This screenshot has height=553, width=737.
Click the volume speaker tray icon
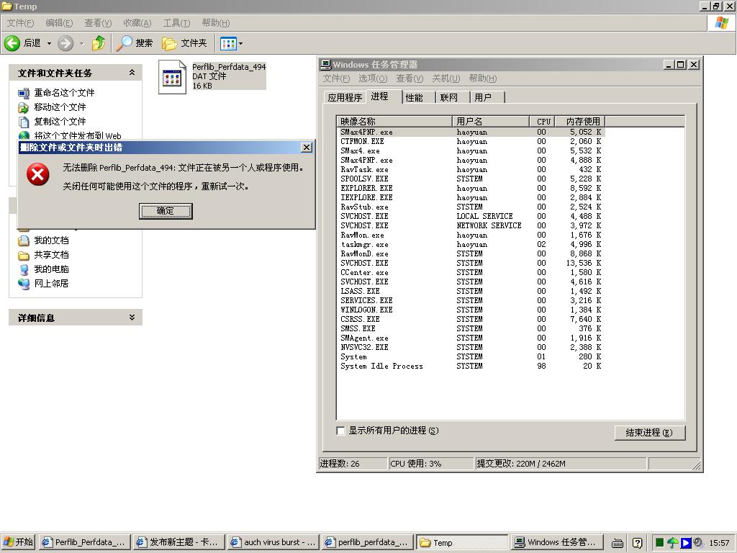pyautogui.click(x=698, y=543)
